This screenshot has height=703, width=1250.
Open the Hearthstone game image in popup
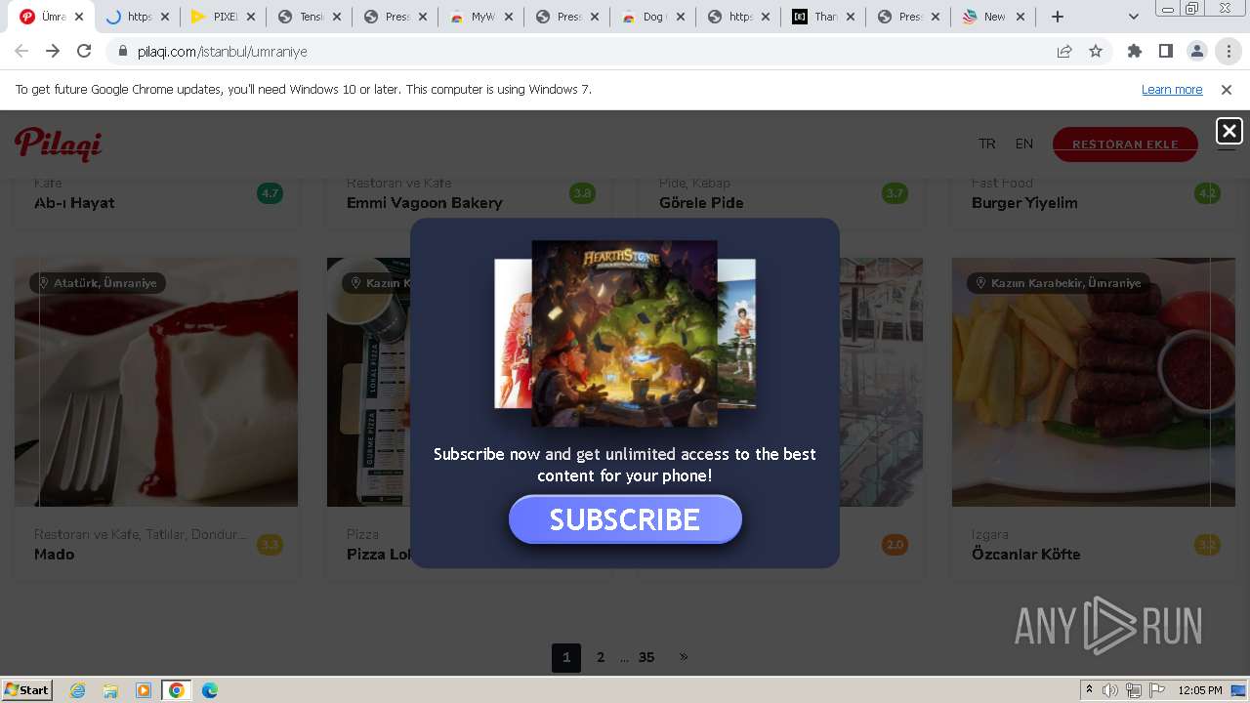tap(624, 333)
